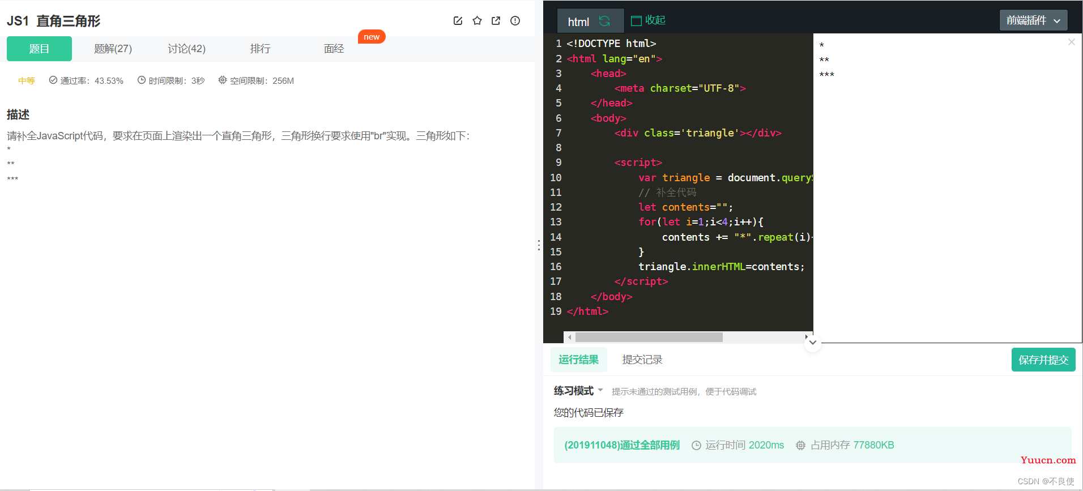Open the 题解(27) tab
Screen dimensions: 1083x491
tap(113, 49)
